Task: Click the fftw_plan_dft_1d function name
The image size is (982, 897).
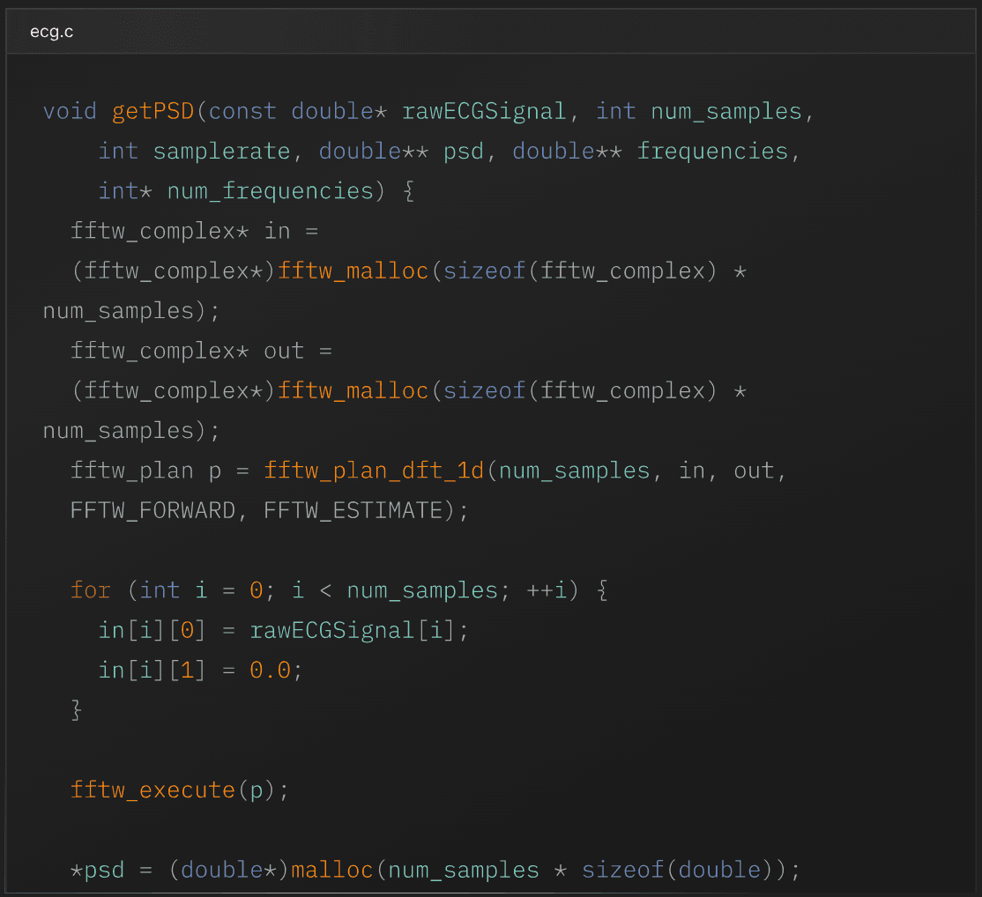Action: point(374,471)
